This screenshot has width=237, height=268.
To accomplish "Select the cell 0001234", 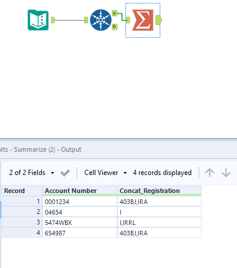I will [80, 202].
